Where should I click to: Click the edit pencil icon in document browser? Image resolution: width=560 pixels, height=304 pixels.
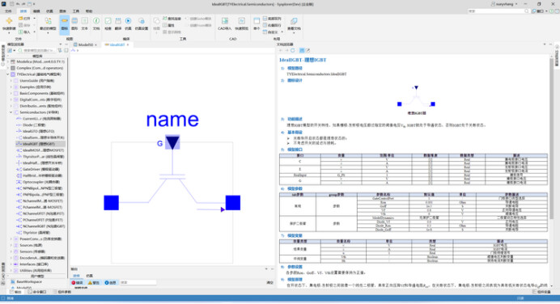point(308,50)
